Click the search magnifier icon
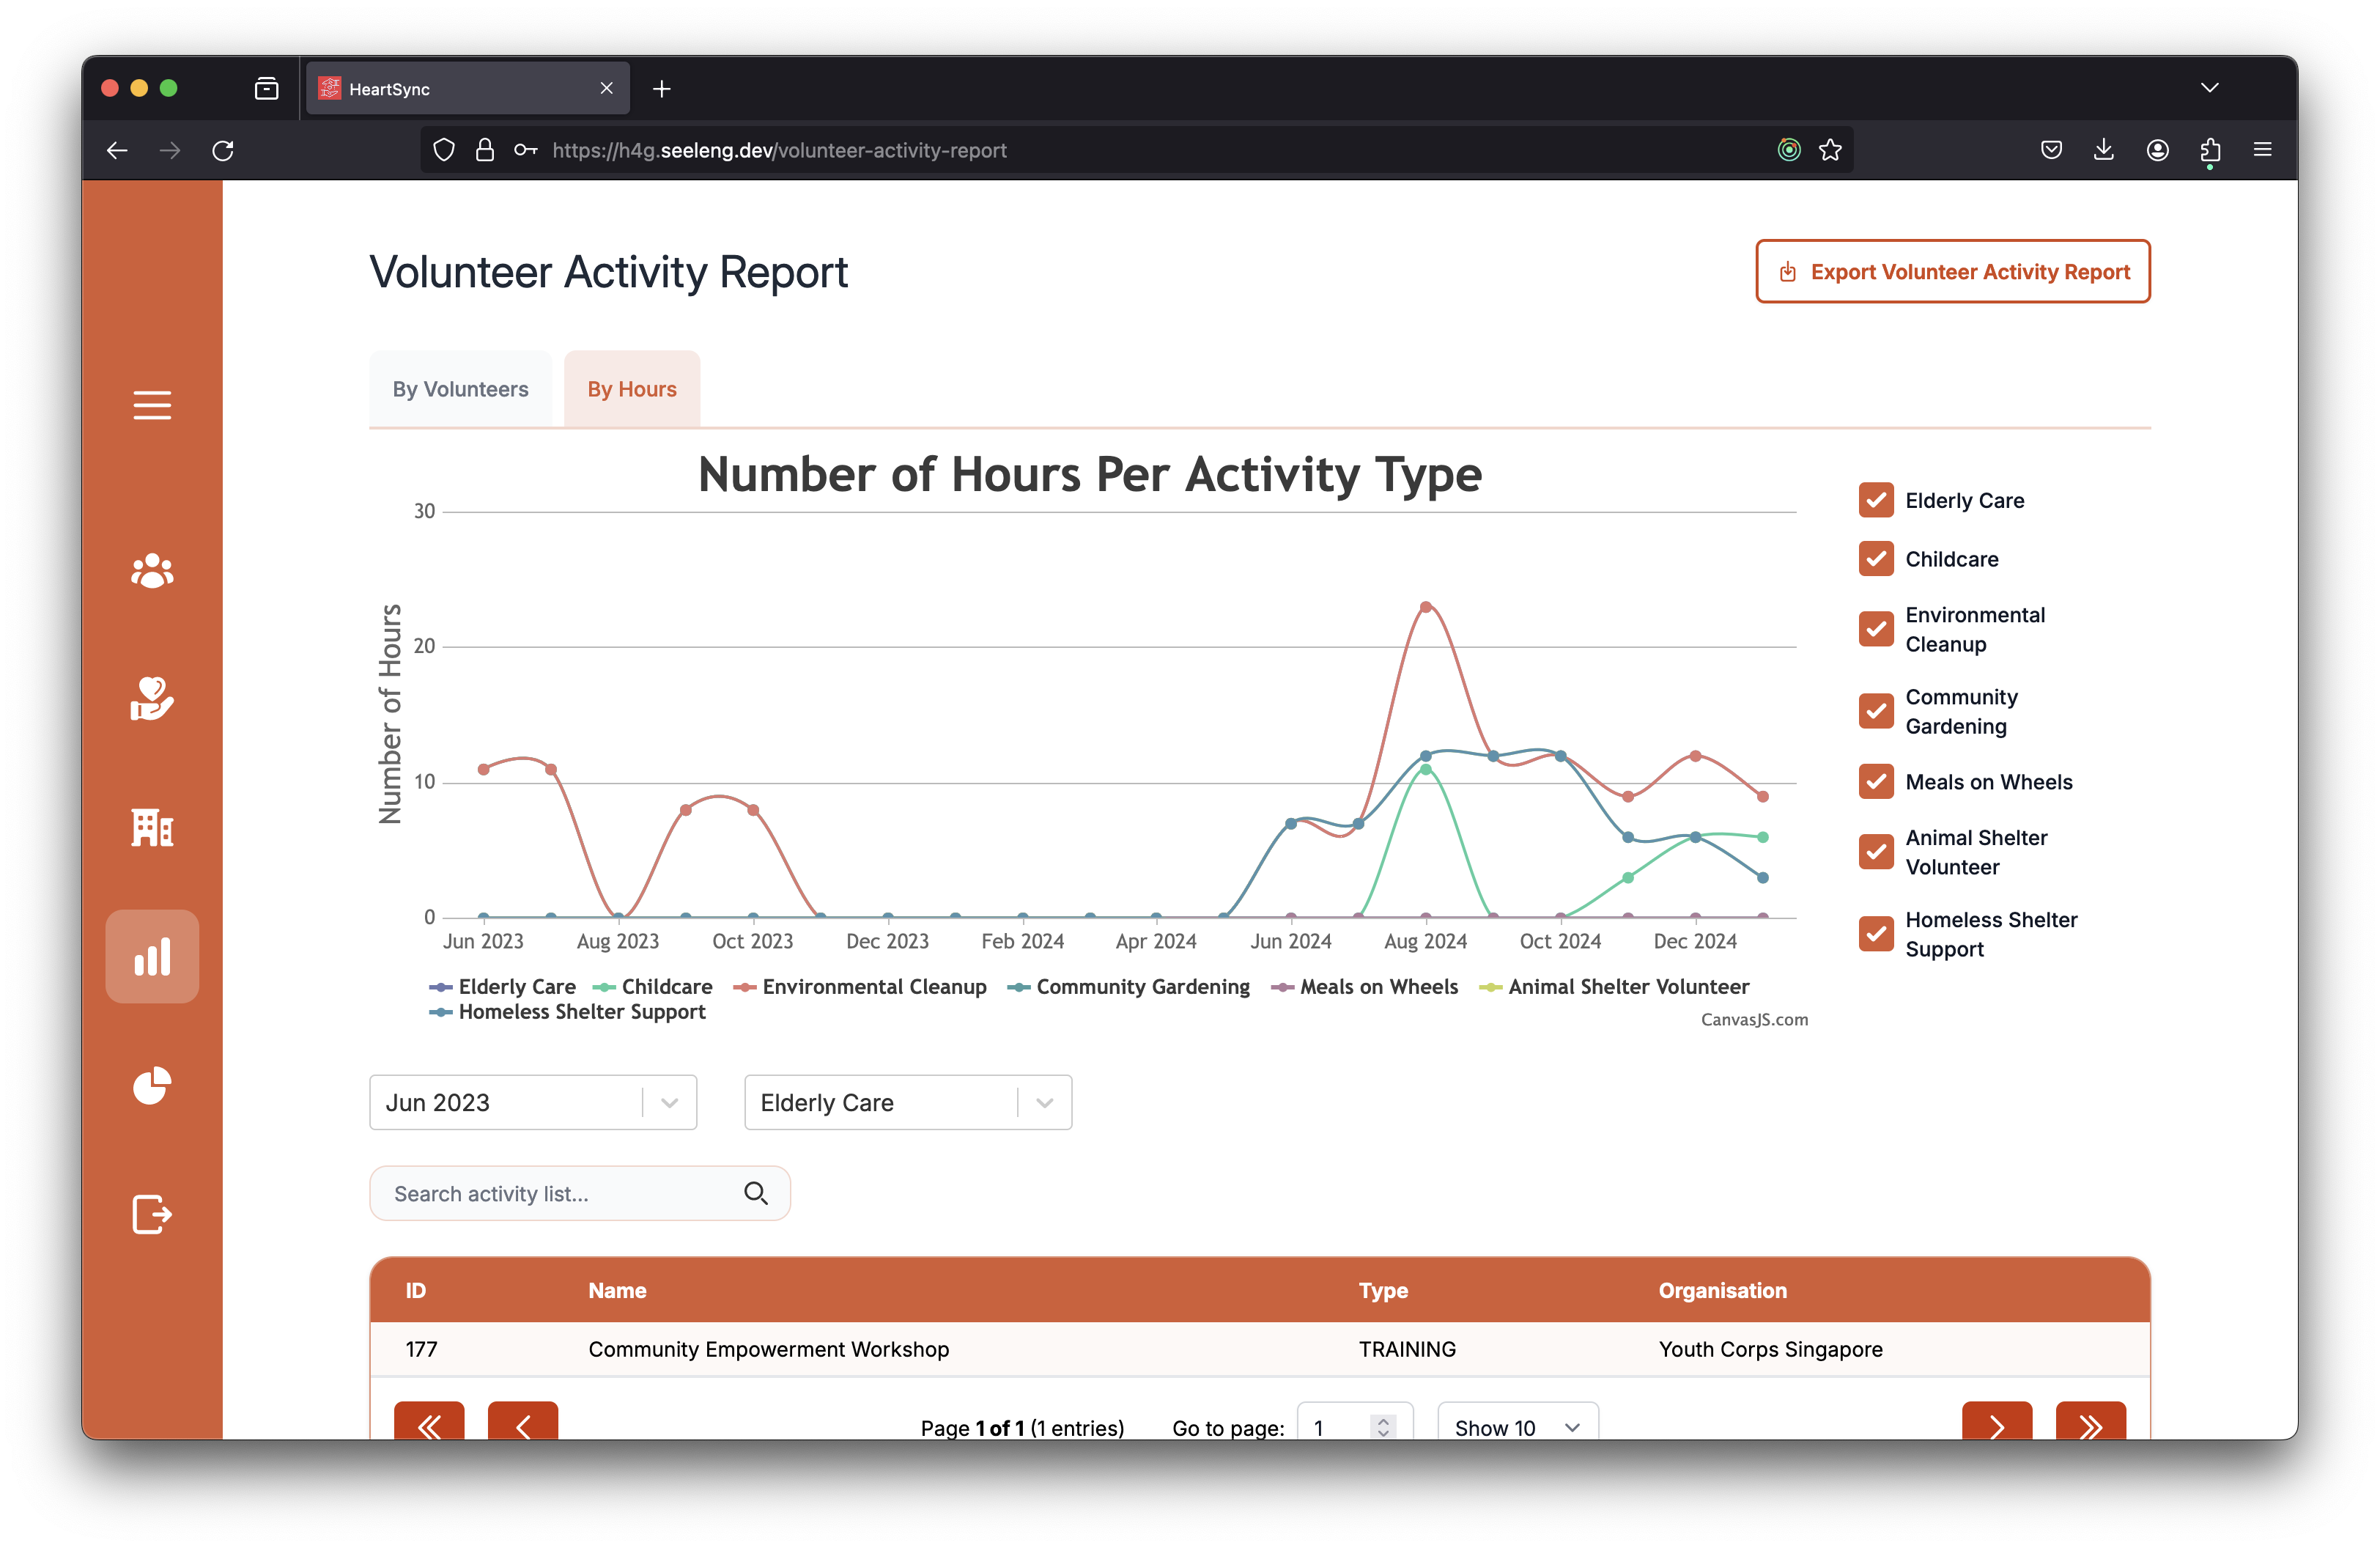The height and width of the screenshot is (1548, 2380). [x=756, y=1193]
